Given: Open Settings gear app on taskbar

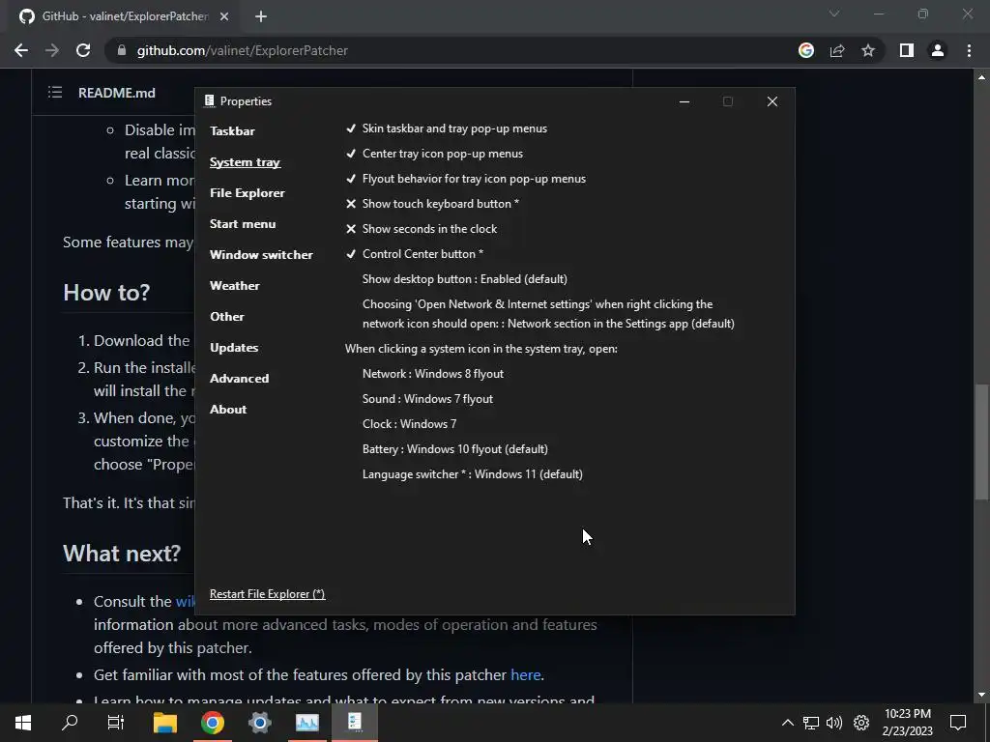Looking at the screenshot, I should coord(259,723).
